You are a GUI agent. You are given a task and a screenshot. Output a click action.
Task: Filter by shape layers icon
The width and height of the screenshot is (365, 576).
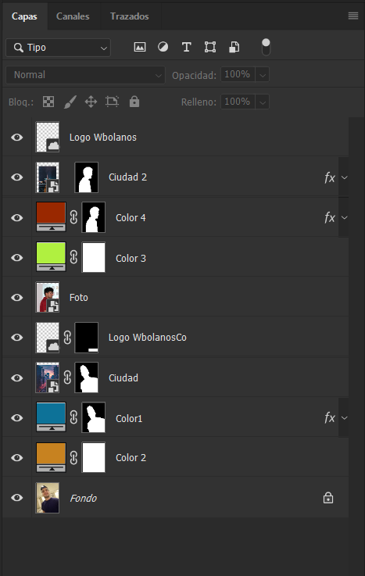coord(210,47)
